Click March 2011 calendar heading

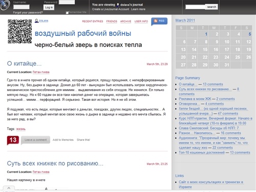[185, 20]
